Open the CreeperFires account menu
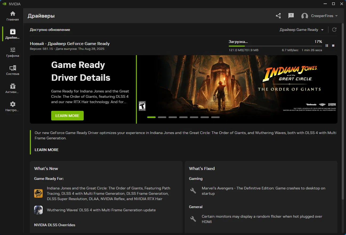This screenshot has height=235, width=346. (x=320, y=16)
